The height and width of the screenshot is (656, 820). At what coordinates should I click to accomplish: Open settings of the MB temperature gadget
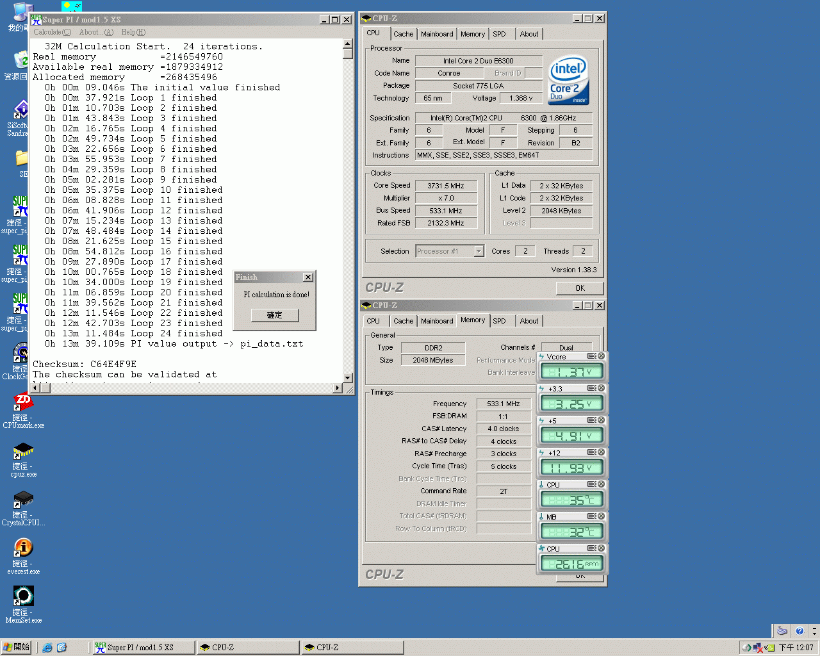591,516
